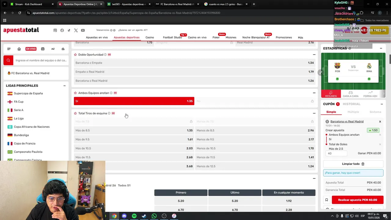Favorite the Total Tiros de esquina star
The height and width of the screenshot is (220, 391).
[75, 113]
